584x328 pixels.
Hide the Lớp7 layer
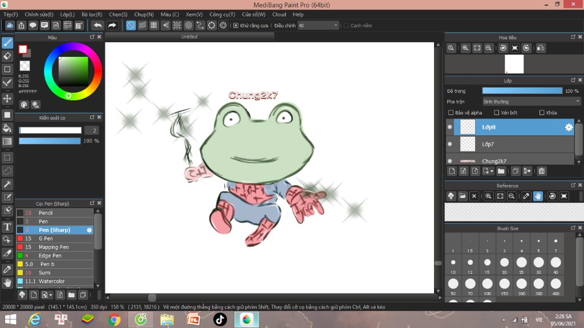pos(450,144)
